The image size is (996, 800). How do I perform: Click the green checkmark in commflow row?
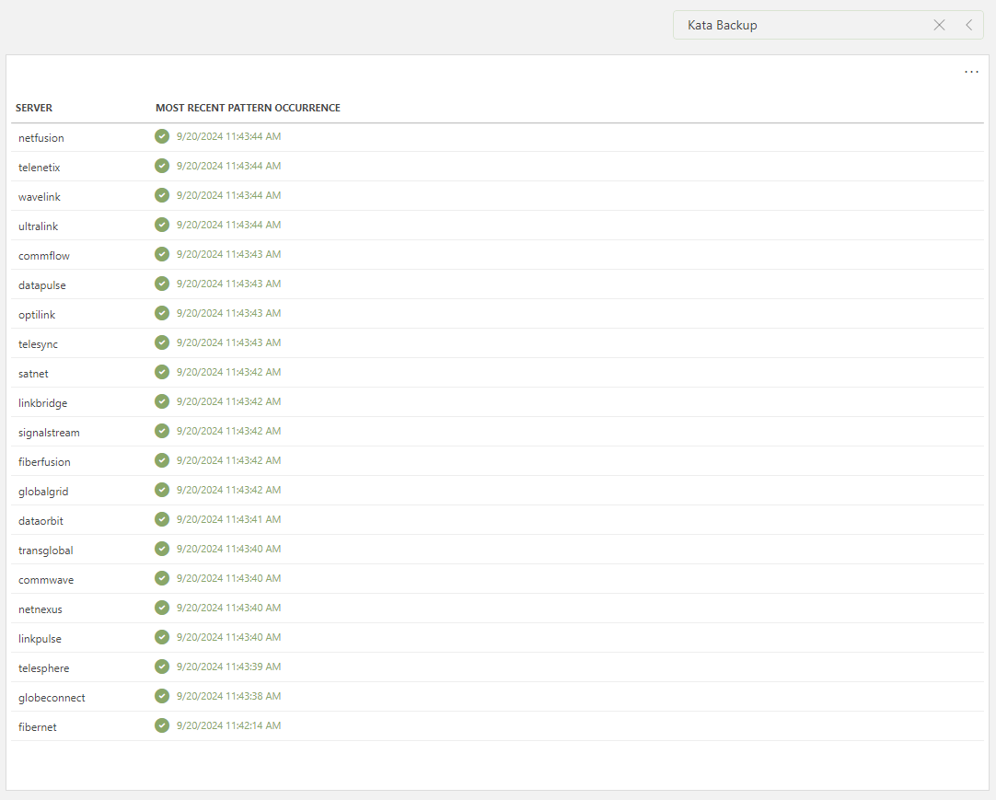pos(162,254)
